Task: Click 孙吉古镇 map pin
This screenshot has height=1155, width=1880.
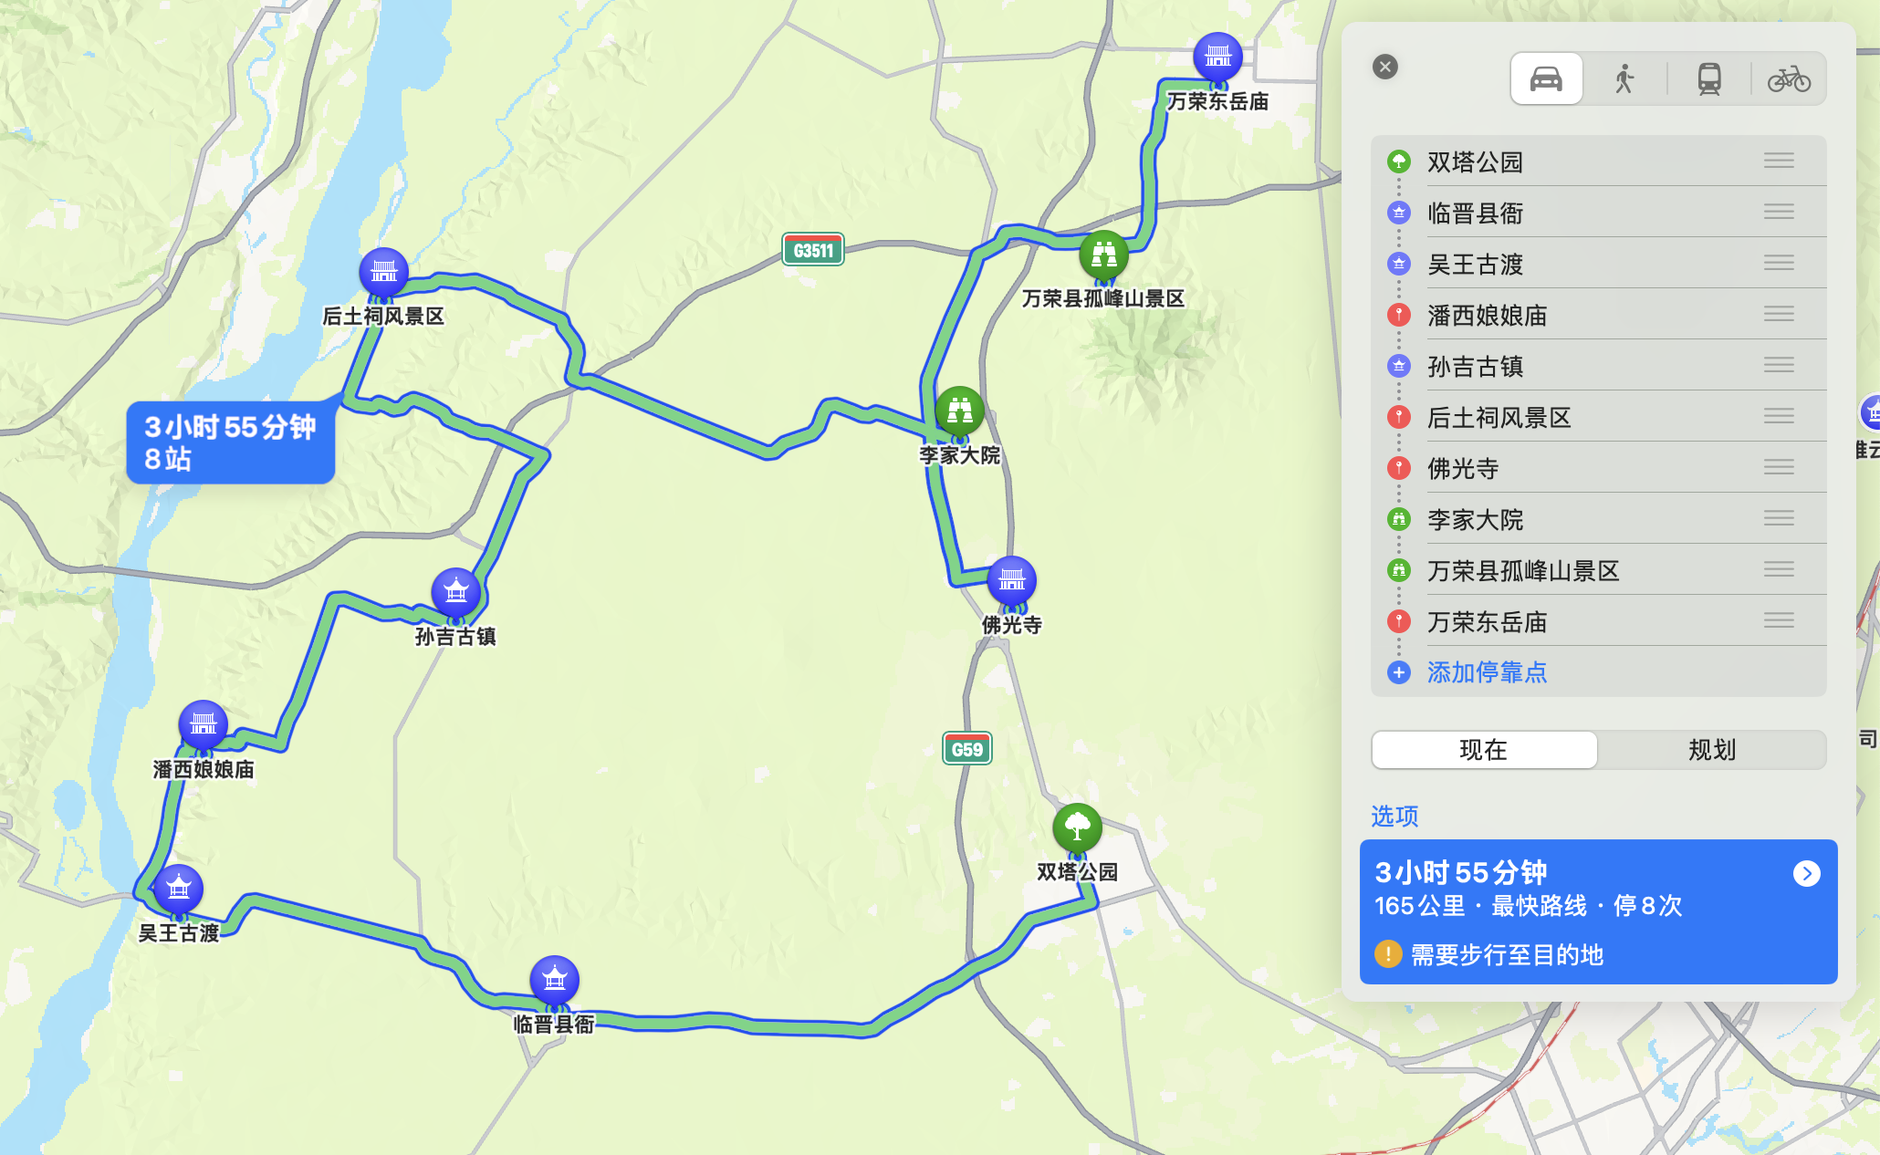Action: (455, 593)
